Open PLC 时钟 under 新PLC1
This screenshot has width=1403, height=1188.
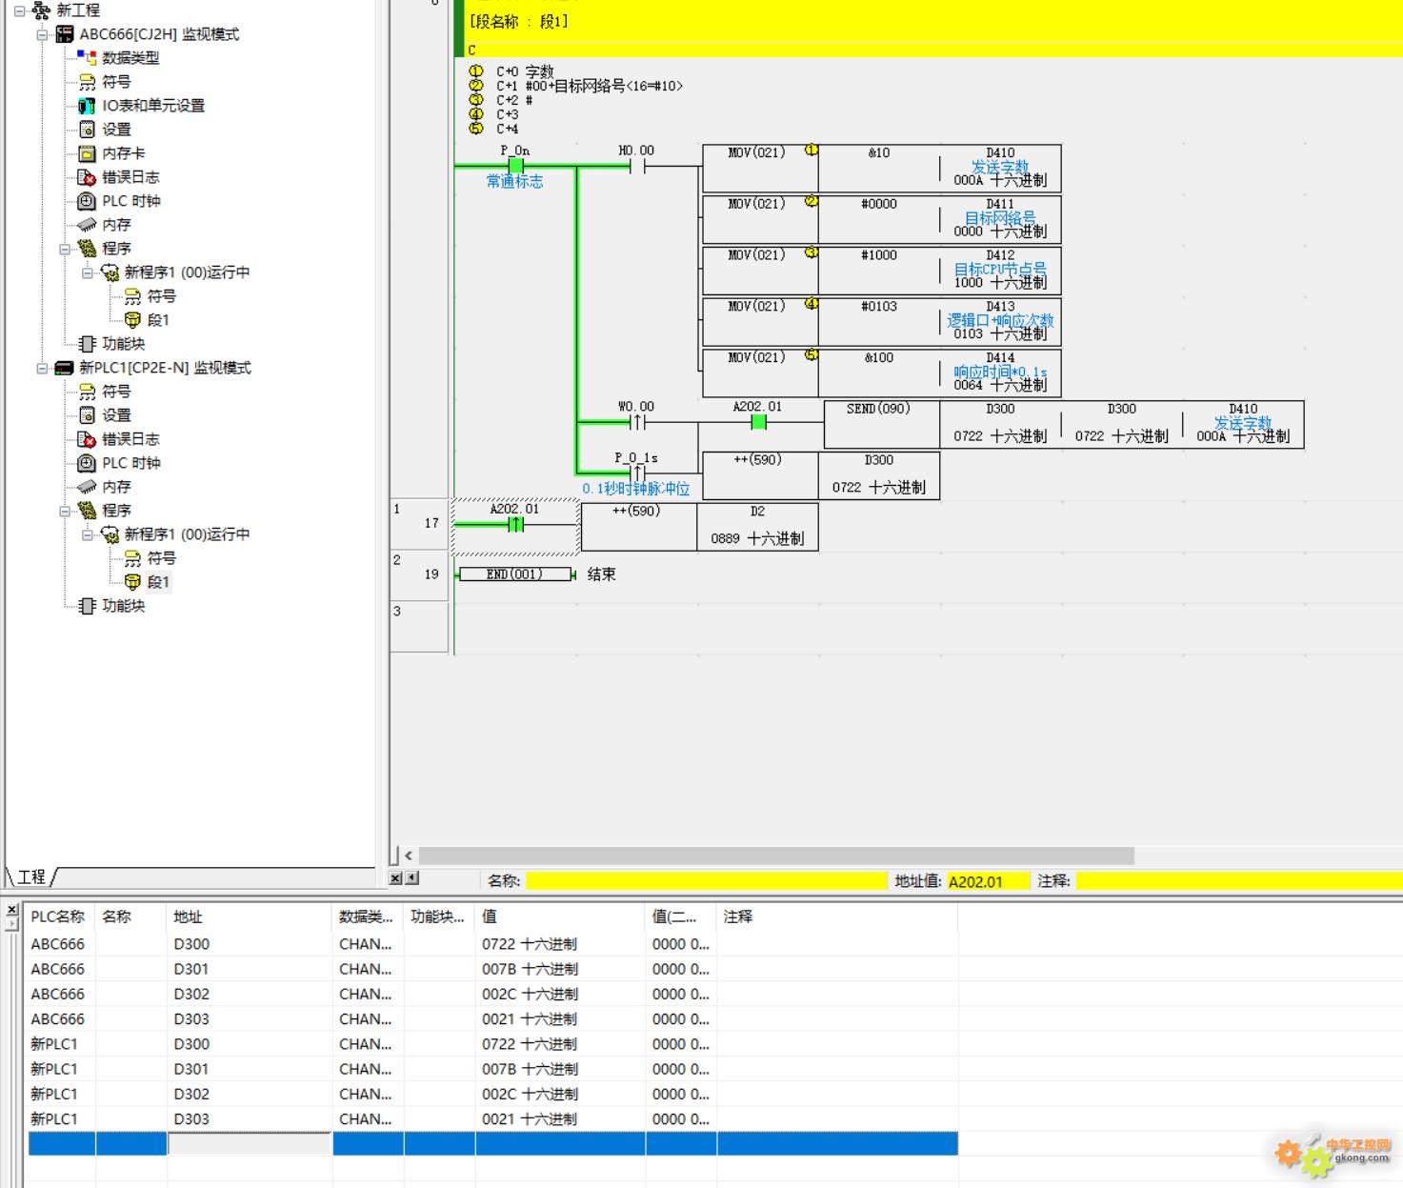[130, 463]
